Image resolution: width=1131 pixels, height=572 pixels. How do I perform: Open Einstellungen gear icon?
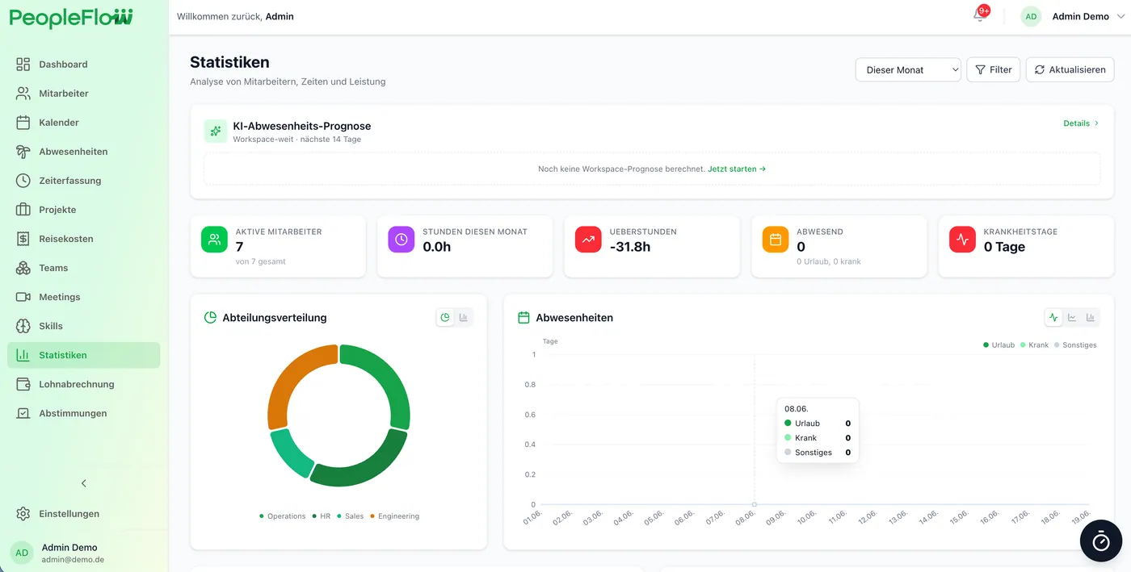[x=23, y=514]
